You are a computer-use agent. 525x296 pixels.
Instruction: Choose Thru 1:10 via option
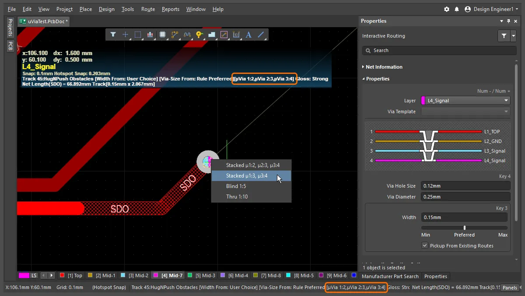click(x=251, y=197)
